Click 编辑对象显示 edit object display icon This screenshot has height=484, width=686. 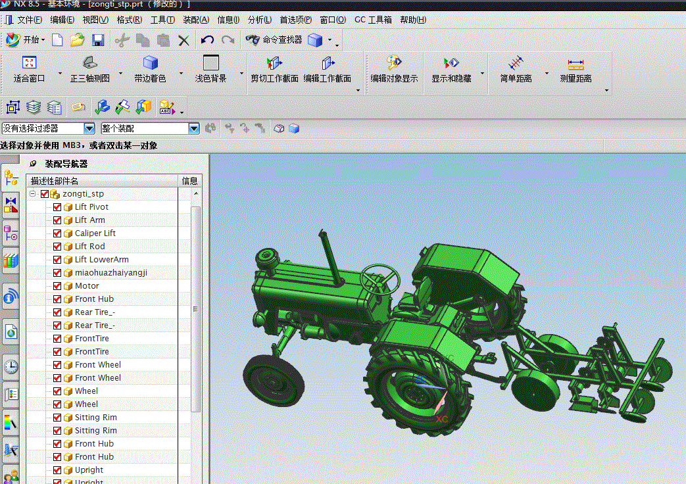(x=394, y=62)
